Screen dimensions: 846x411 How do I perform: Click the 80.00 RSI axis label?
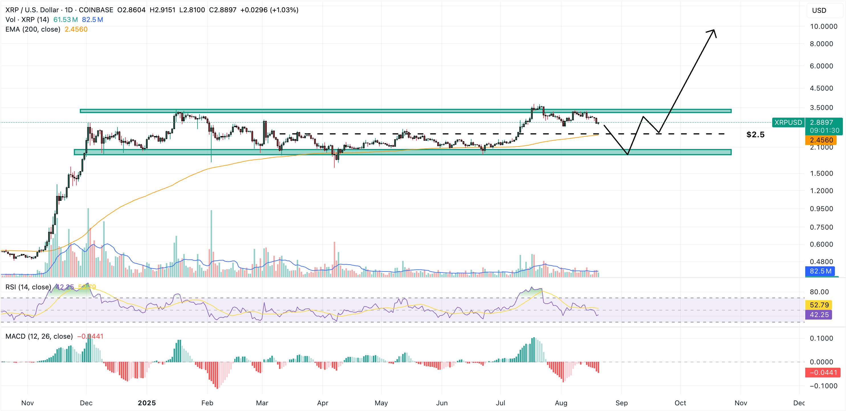819,292
